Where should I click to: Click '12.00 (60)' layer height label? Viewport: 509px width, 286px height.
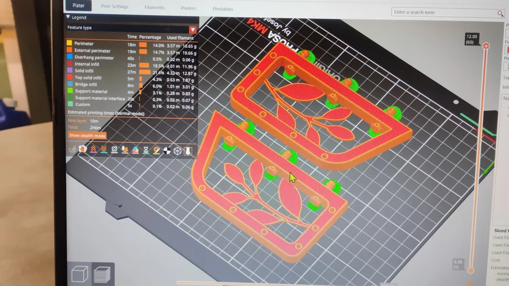[472, 39]
